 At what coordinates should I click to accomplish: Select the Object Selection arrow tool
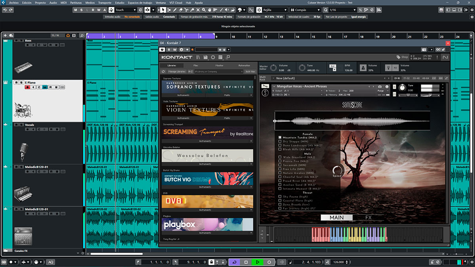pos(164,10)
